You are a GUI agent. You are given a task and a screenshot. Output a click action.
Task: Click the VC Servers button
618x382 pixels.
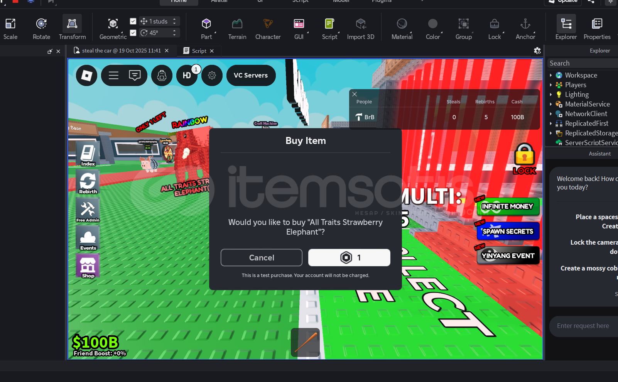coord(251,75)
